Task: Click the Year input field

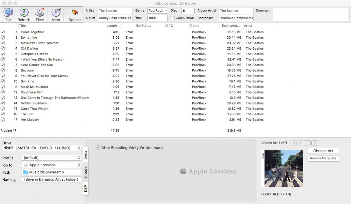Action: [157, 18]
